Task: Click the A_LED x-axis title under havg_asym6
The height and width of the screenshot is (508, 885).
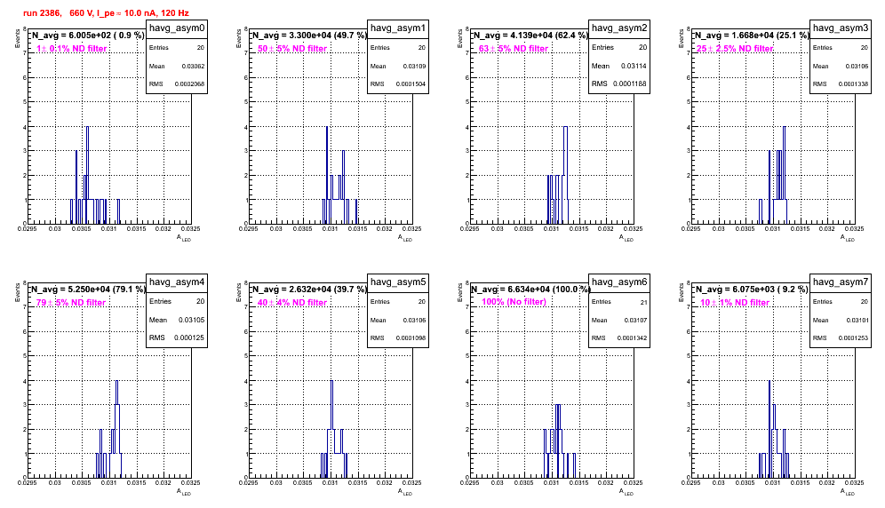Action: (x=626, y=492)
